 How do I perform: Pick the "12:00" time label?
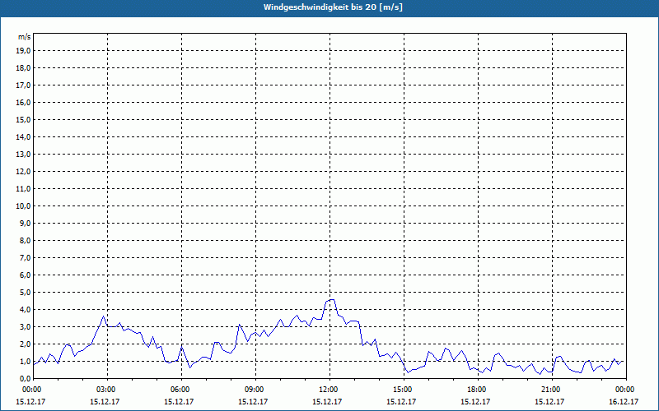point(329,390)
